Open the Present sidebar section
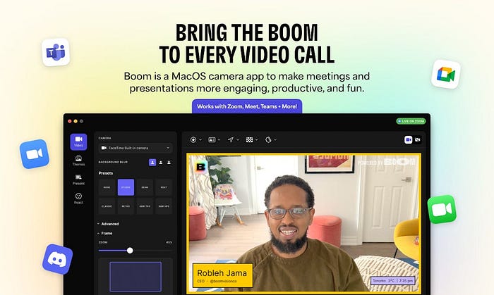The image size is (494, 295). [x=78, y=180]
